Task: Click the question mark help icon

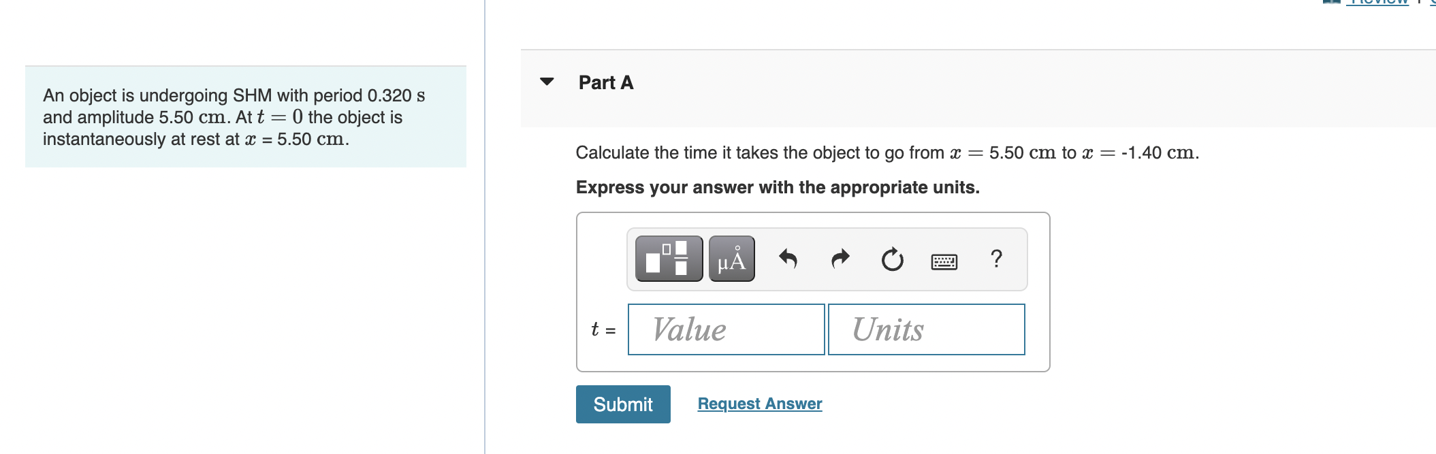Action: [995, 257]
